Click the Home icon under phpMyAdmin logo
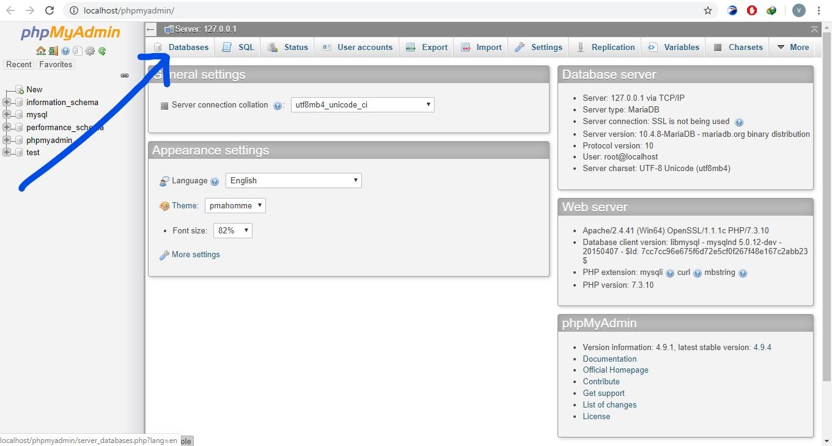This screenshot has width=832, height=446. pyautogui.click(x=41, y=51)
